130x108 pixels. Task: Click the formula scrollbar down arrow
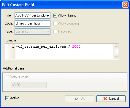pyautogui.click(x=116, y=57)
